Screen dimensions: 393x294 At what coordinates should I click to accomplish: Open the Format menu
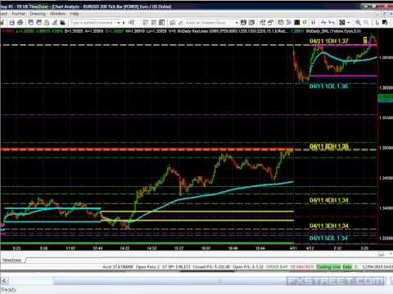coord(18,13)
